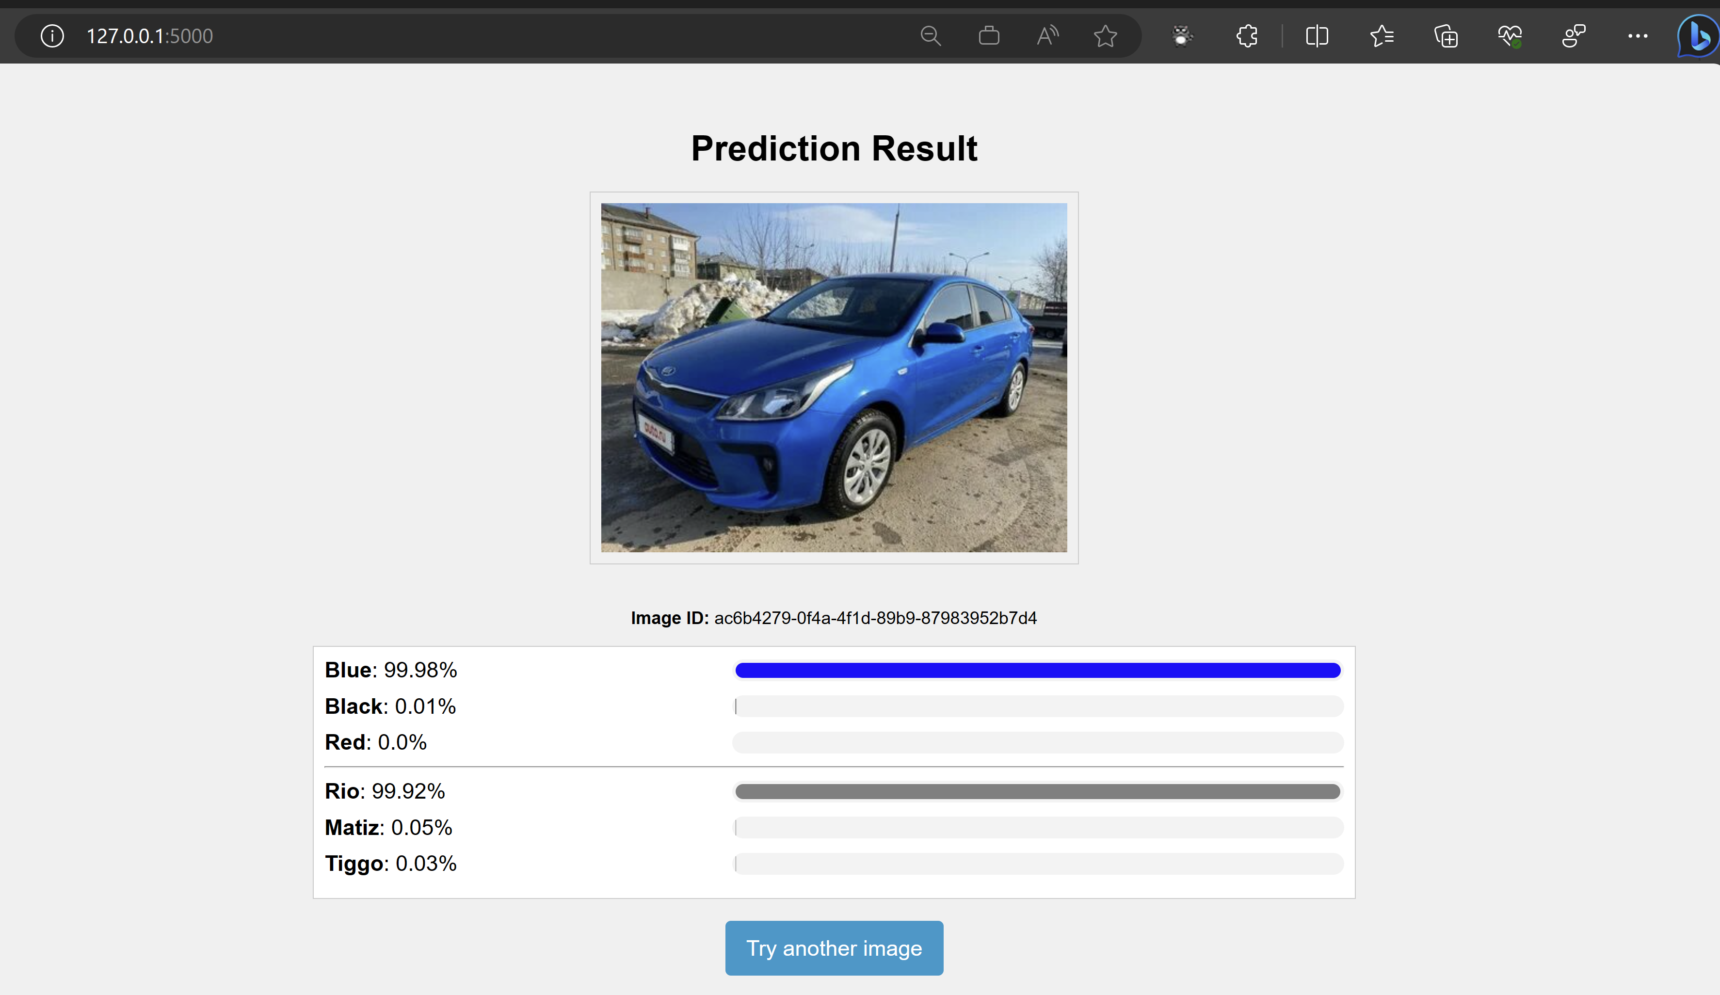Open the Extensions puzzle icon
The height and width of the screenshot is (995, 1720).
[x=1246, y=35]
